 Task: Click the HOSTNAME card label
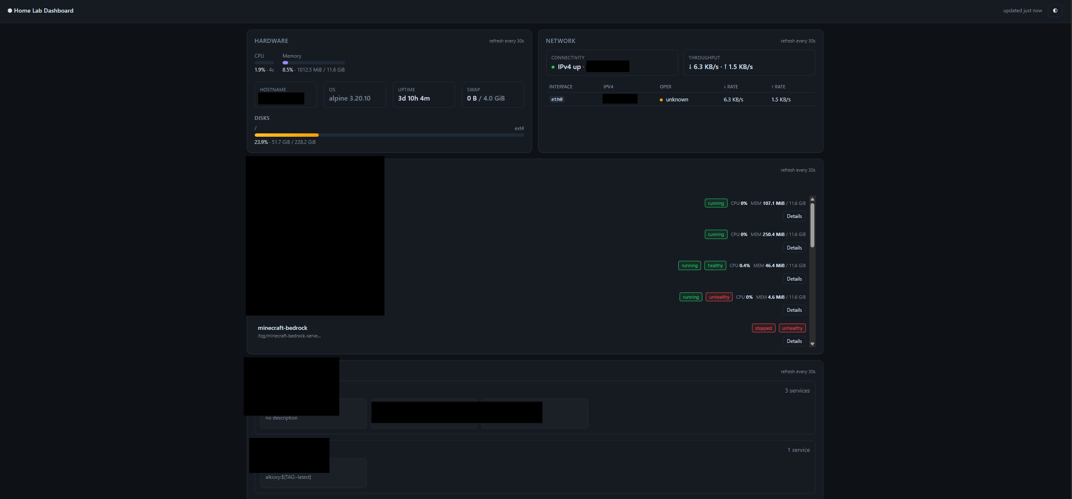[273, 90]
